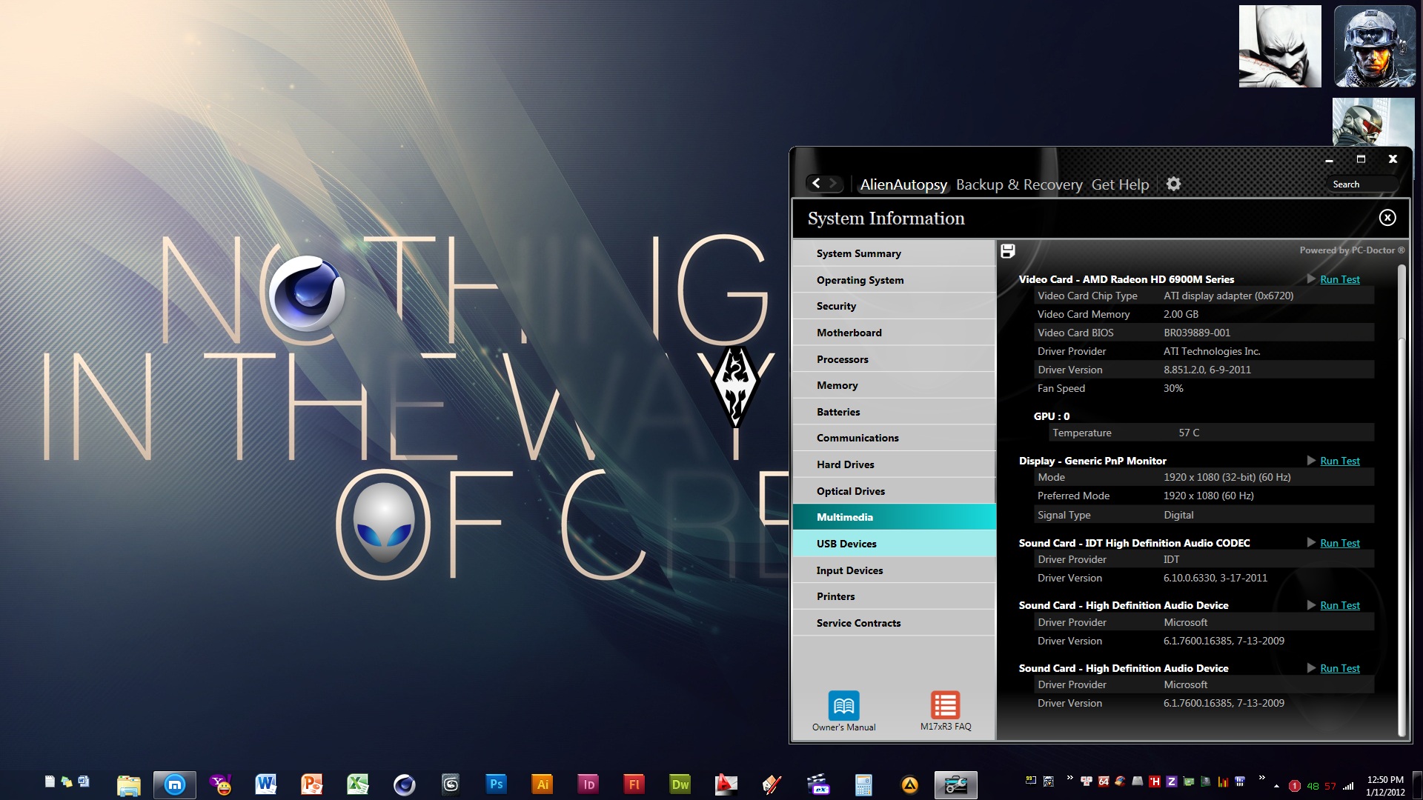Launch Photoshop from the taskbar

(496, 784)
